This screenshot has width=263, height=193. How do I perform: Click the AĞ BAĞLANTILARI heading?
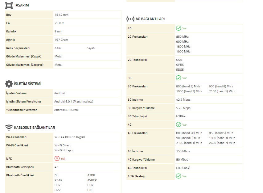click(x=150, y=19)
